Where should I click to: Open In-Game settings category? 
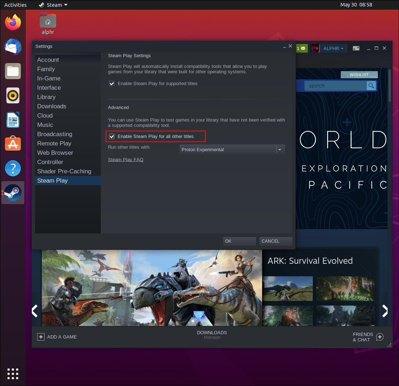68,78
